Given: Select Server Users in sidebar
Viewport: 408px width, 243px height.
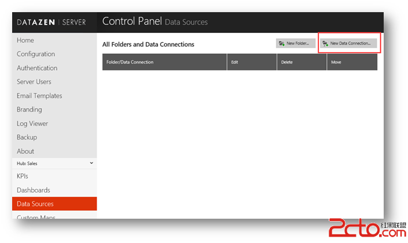Looking at the screenshot, I should tap(34, 82).
